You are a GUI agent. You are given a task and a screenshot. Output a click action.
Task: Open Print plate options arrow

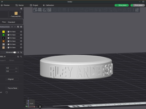click(x=132, y=5)
